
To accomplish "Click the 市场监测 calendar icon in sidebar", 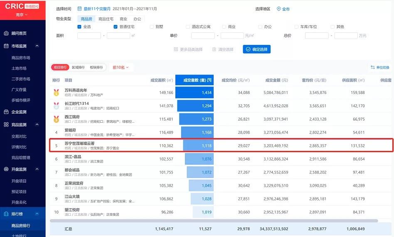I will click(x=6, y=46).
